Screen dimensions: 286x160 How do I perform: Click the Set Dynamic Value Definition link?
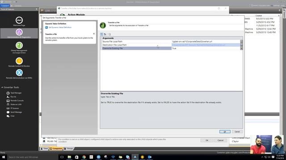[x=60, y=28]
